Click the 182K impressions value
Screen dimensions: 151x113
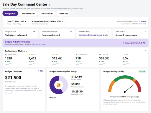tap(9, 58)
